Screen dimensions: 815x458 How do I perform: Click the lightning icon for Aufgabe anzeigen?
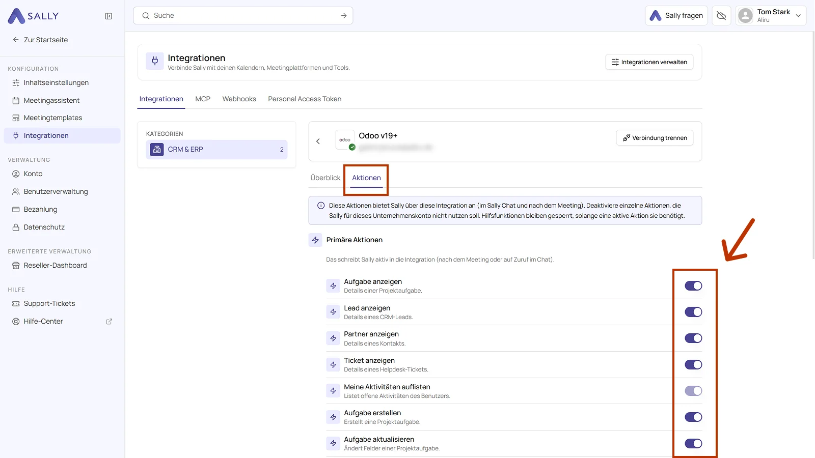tap(333, 286)
